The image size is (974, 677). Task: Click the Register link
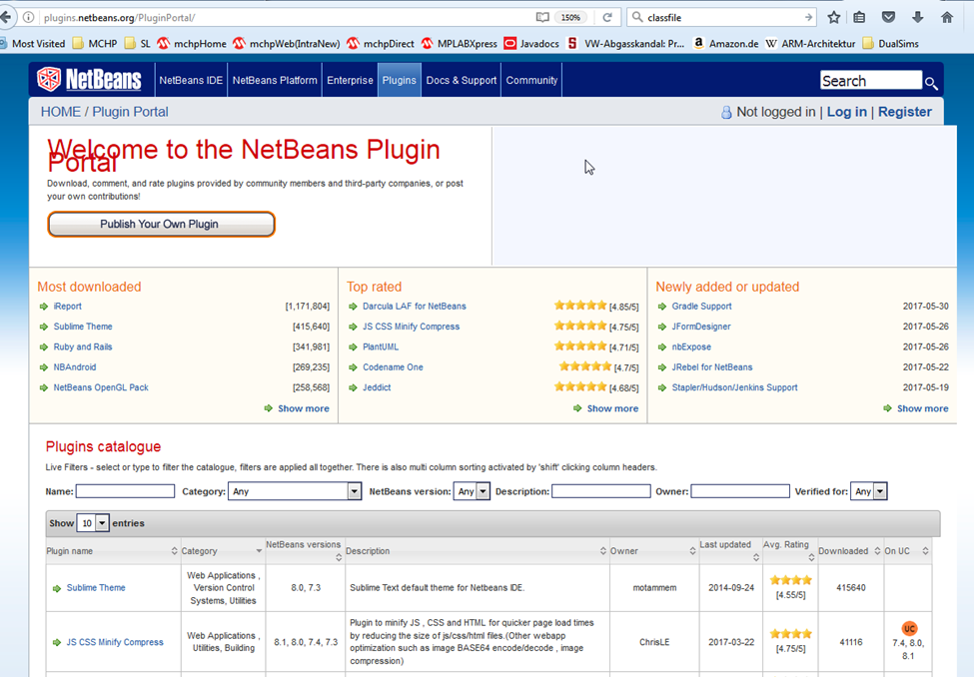(x=904, y=112)
